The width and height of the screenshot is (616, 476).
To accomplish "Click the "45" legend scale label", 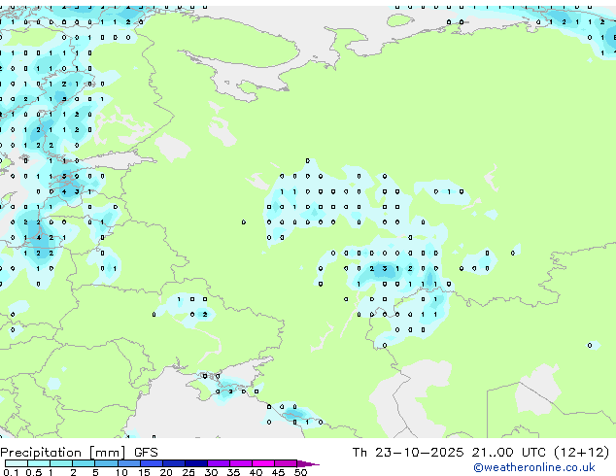I will point(278,472).
